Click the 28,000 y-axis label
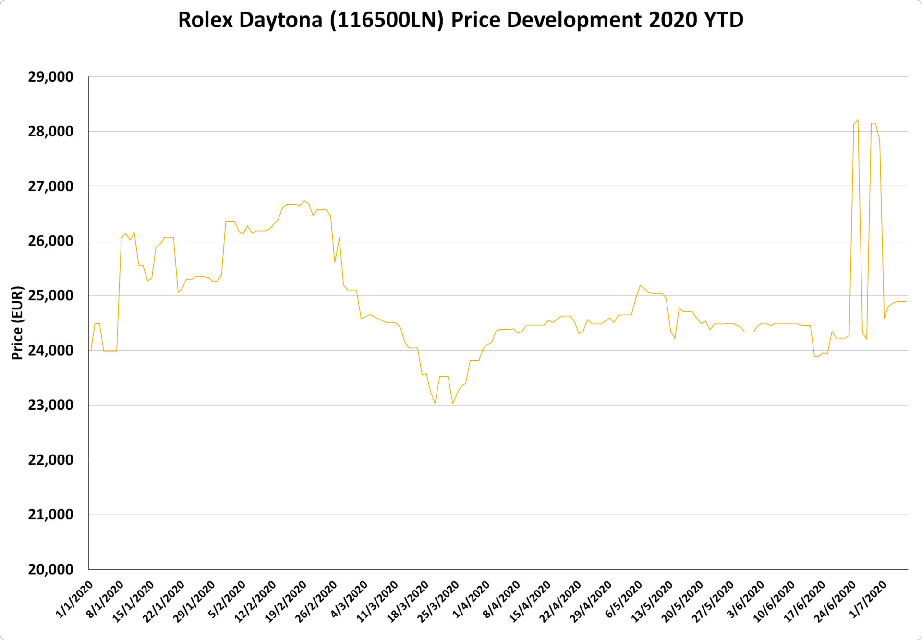The width and height of the screenshot is (922, 640). click(x=50, y=132)
